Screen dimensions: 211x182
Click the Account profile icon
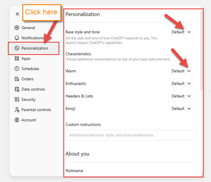(x=17, y=120)
